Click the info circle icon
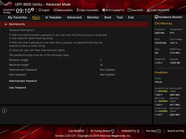186x139 pixels. 4,111
